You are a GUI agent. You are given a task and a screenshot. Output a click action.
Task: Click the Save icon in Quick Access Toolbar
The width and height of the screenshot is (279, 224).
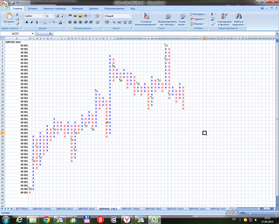[x=13, y=3]
